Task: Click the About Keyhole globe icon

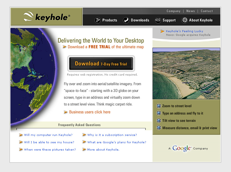Action: [x=185, y=20]
